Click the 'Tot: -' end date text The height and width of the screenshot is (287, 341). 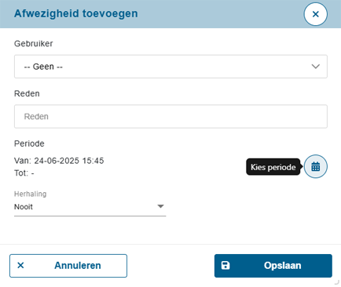(x=24, y=173)
